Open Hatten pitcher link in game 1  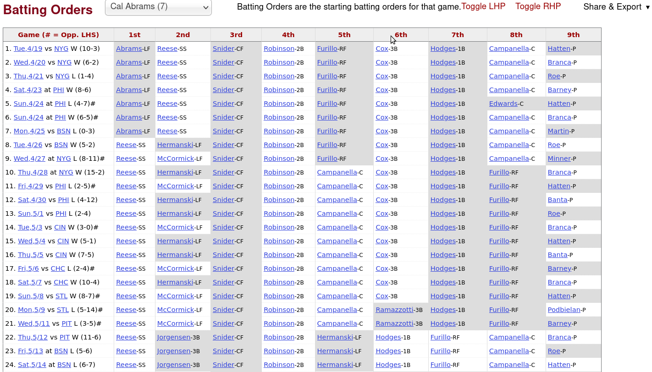coord(559,49)
